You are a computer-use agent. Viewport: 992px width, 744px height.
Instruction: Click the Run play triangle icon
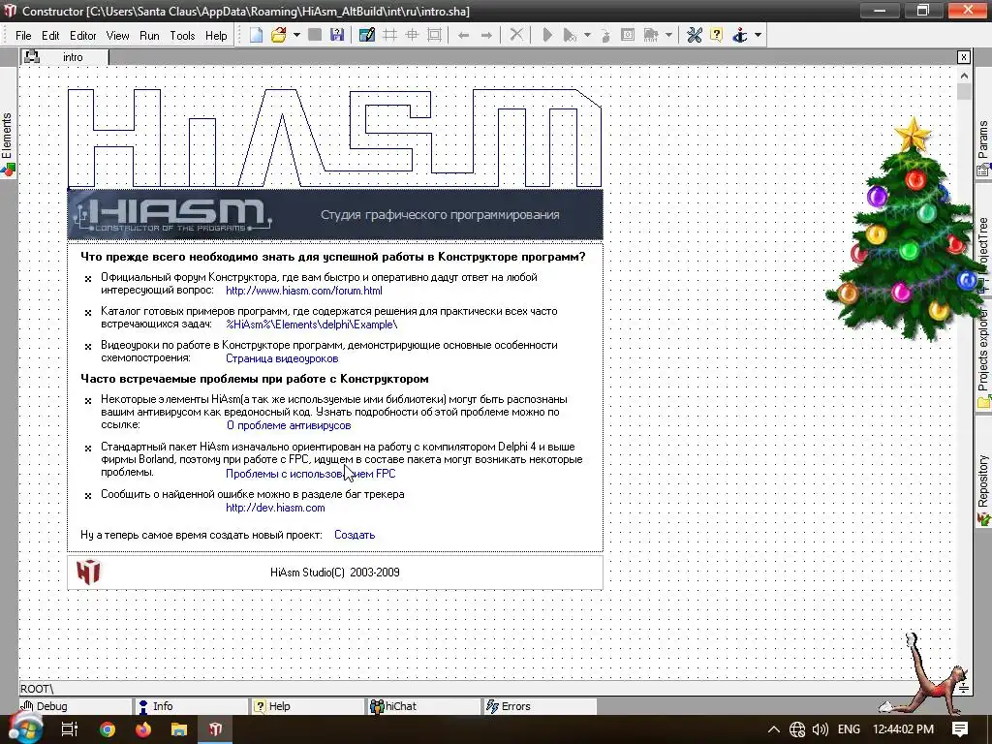click(547, 36)
